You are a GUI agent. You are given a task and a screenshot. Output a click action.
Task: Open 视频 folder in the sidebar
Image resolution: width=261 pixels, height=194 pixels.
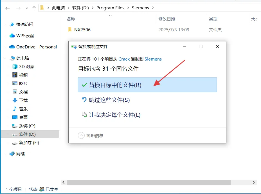pyautogui.click(x=23, y=75)
